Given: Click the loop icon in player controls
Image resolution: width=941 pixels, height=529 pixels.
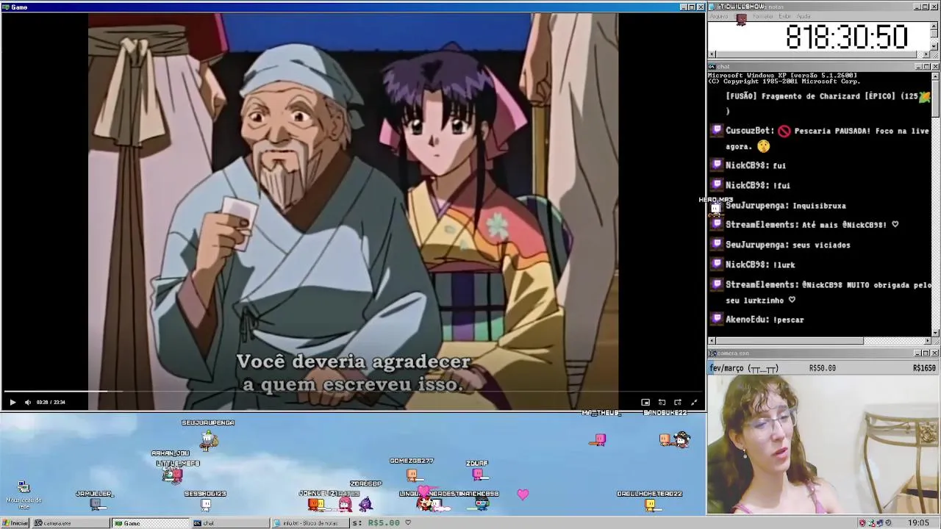Looking at the screenshot, I should click(662, 402).
